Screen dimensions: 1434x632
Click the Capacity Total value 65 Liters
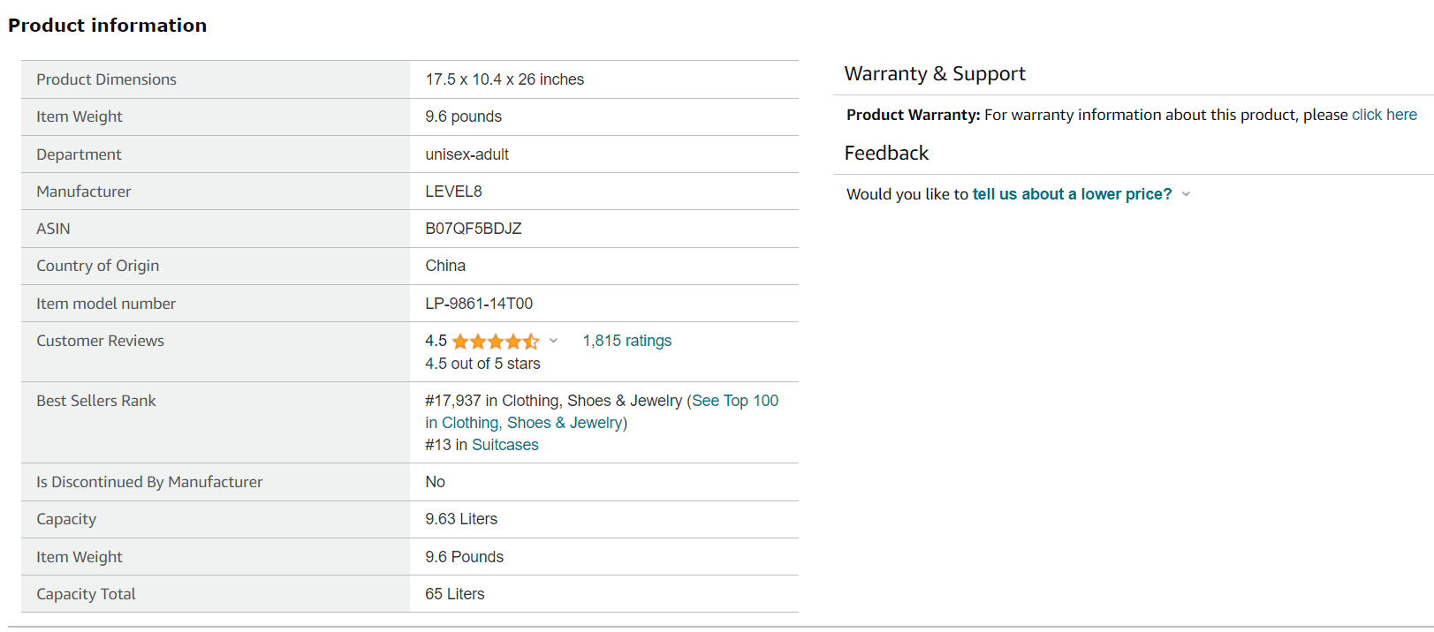pos(454,594)
